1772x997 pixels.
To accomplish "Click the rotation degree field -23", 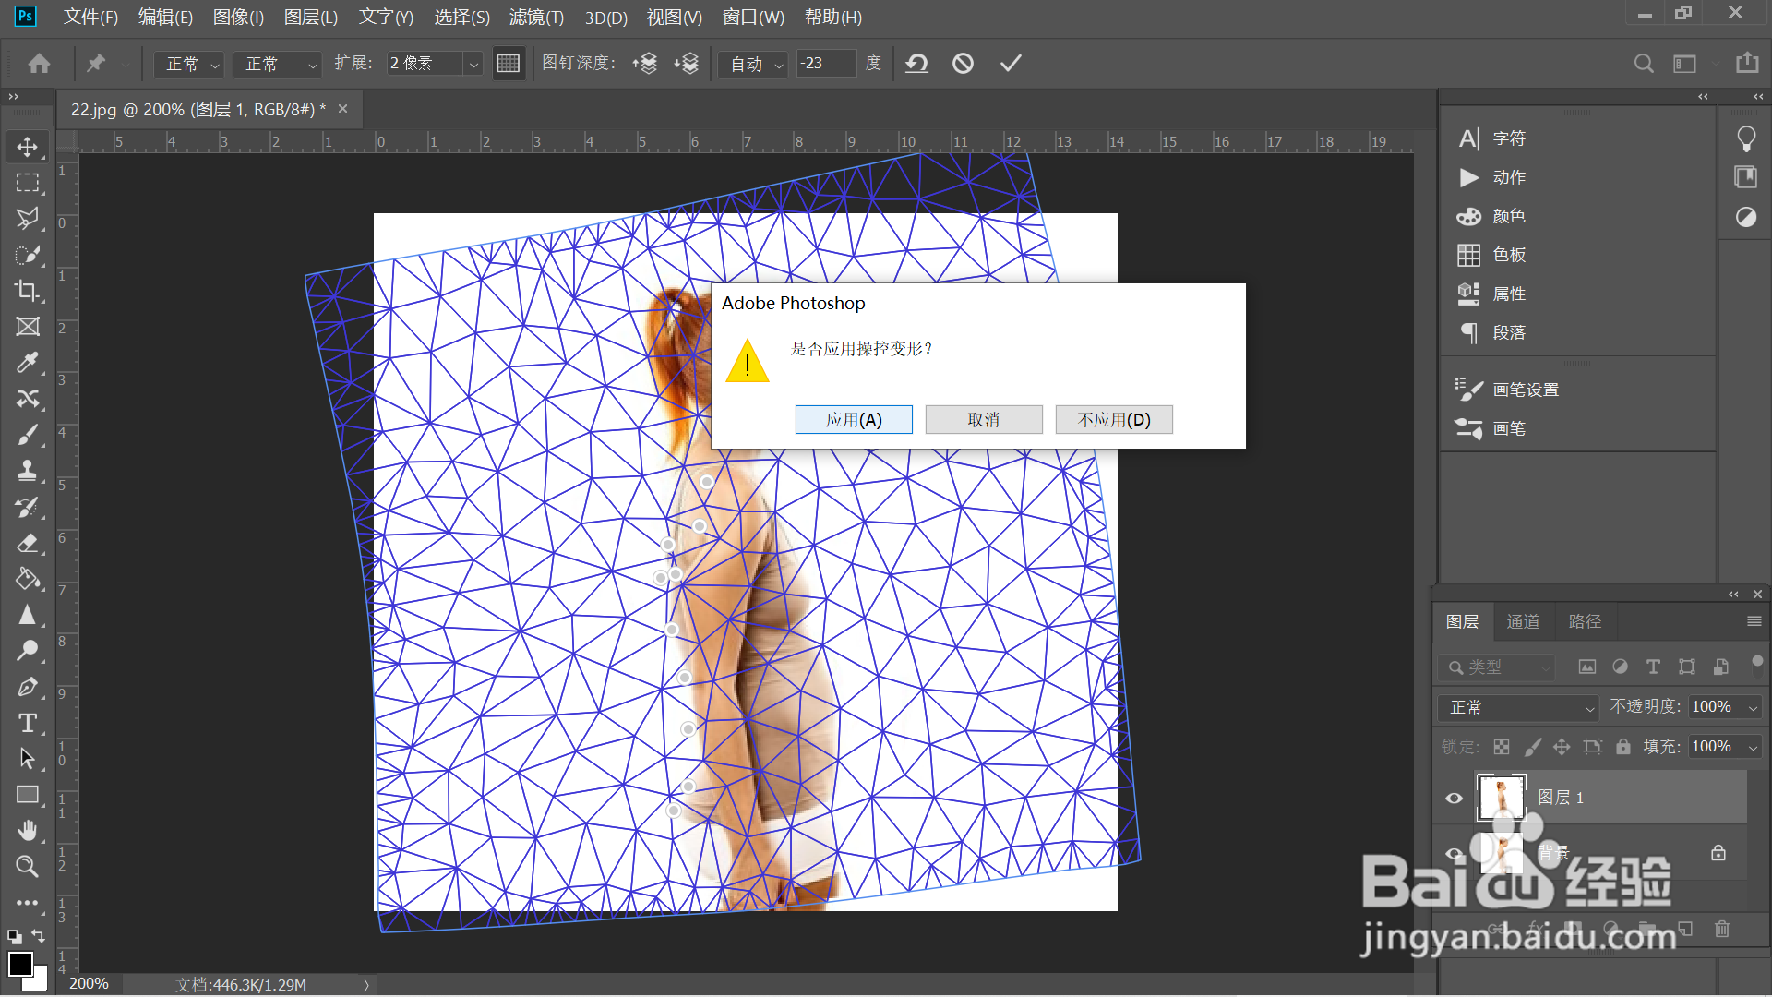I will [x=826, y=64].
